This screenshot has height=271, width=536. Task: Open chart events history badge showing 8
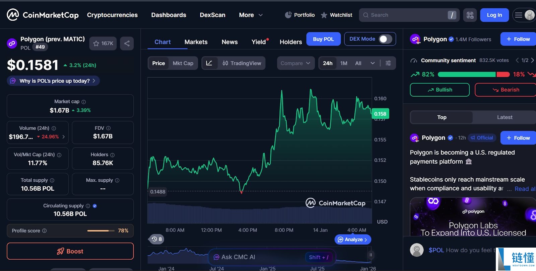pos(156,239)
